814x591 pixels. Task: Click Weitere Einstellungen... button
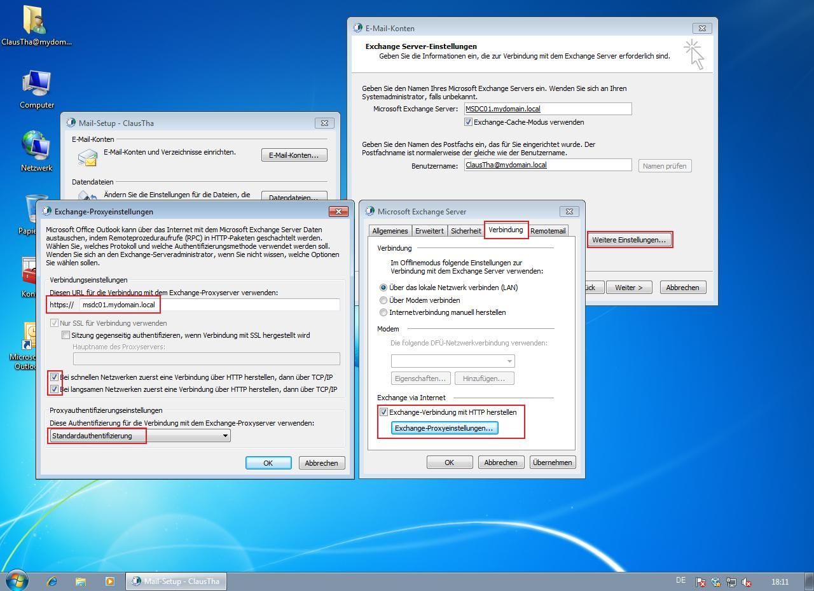click(629, 240)
